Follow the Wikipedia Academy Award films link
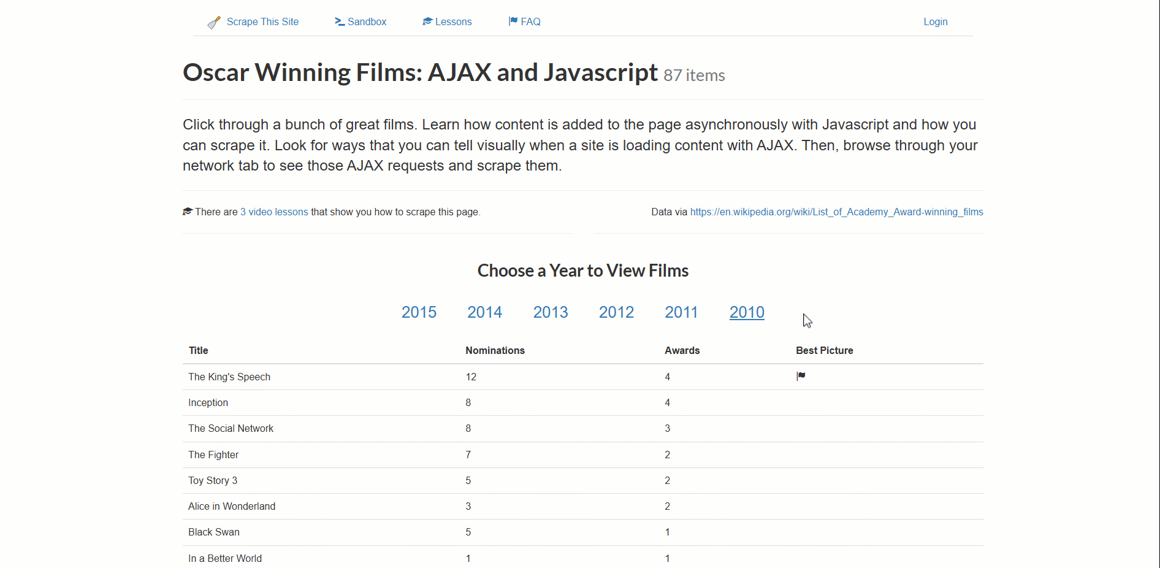 click(836, 212)
